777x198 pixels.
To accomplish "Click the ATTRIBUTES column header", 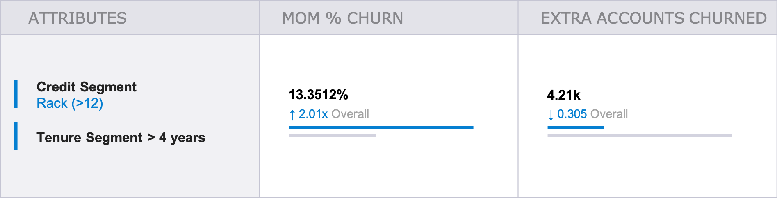I will pos(77,18).
